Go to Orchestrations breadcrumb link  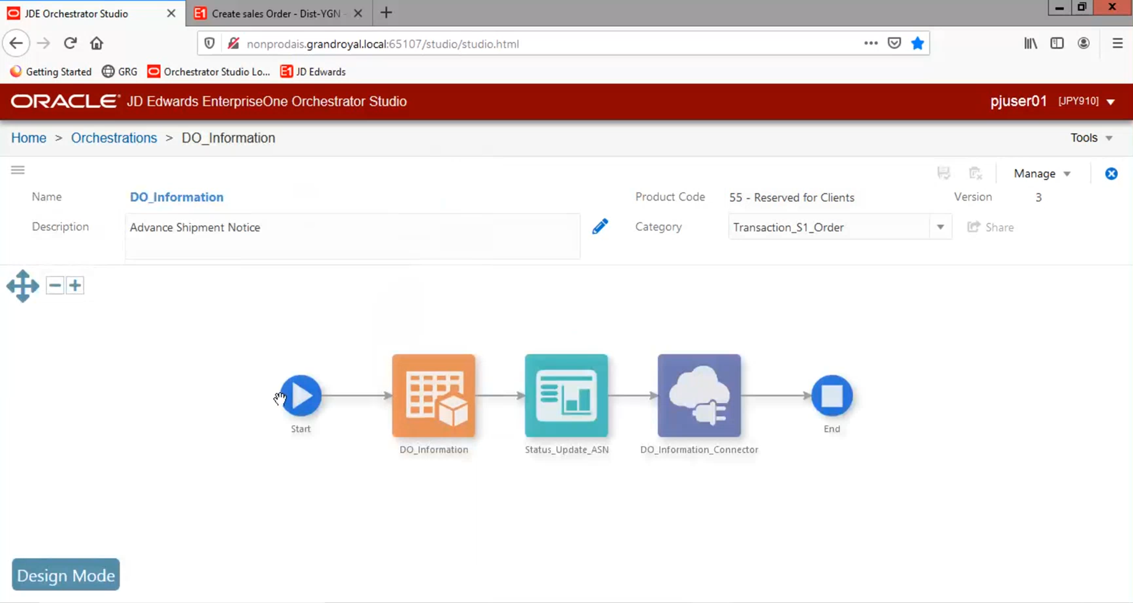pyautogui.click(x=114, y=138)
